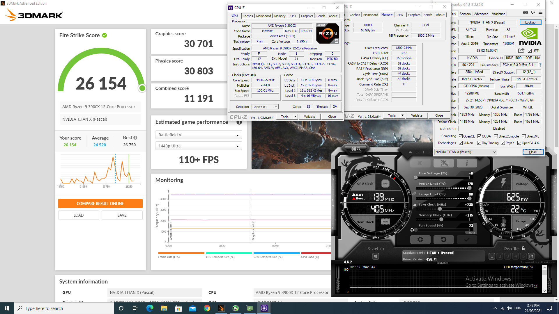Click the curve icon beside Core Clock

tap(415, 205)
